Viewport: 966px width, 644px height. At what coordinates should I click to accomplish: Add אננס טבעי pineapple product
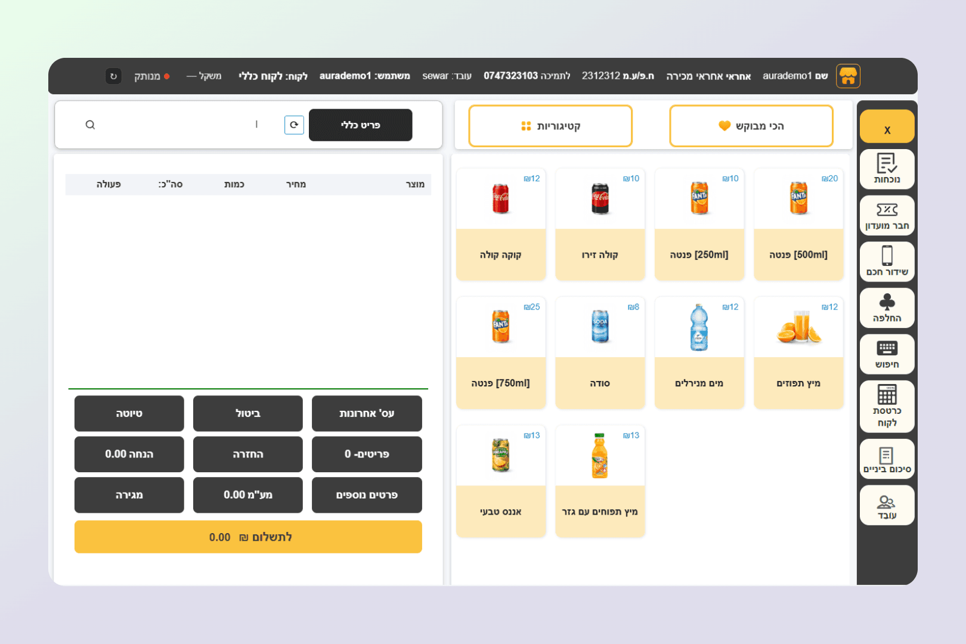point(501,481)
